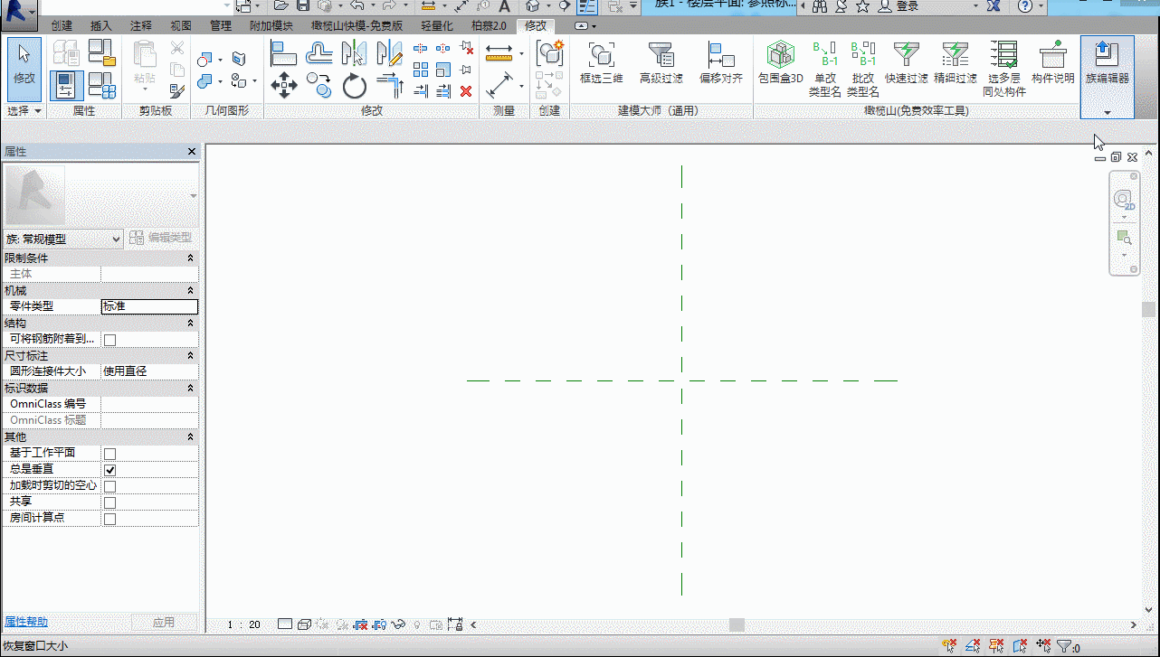This screenshot has width=1160, height=657.
Task: Switch to the 插入 ribbon tab
Action: coord(101,26)
